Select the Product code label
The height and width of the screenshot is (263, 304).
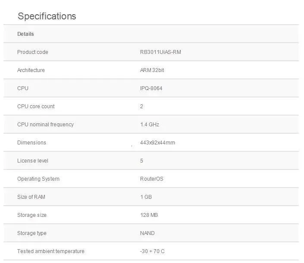pyautogui.click(x=33, y=52)
